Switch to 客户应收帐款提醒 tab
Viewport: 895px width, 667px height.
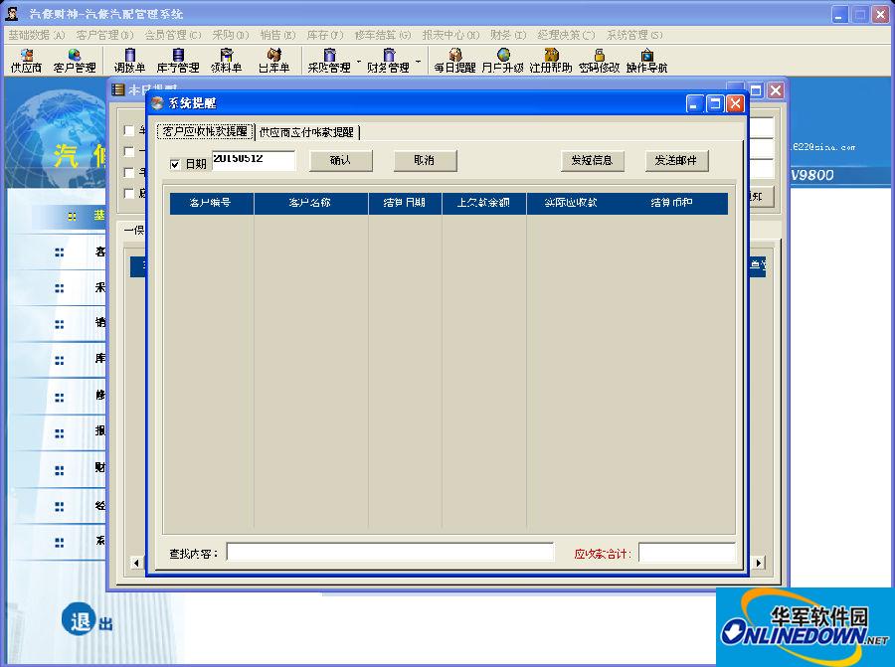(x=205, y=131)
